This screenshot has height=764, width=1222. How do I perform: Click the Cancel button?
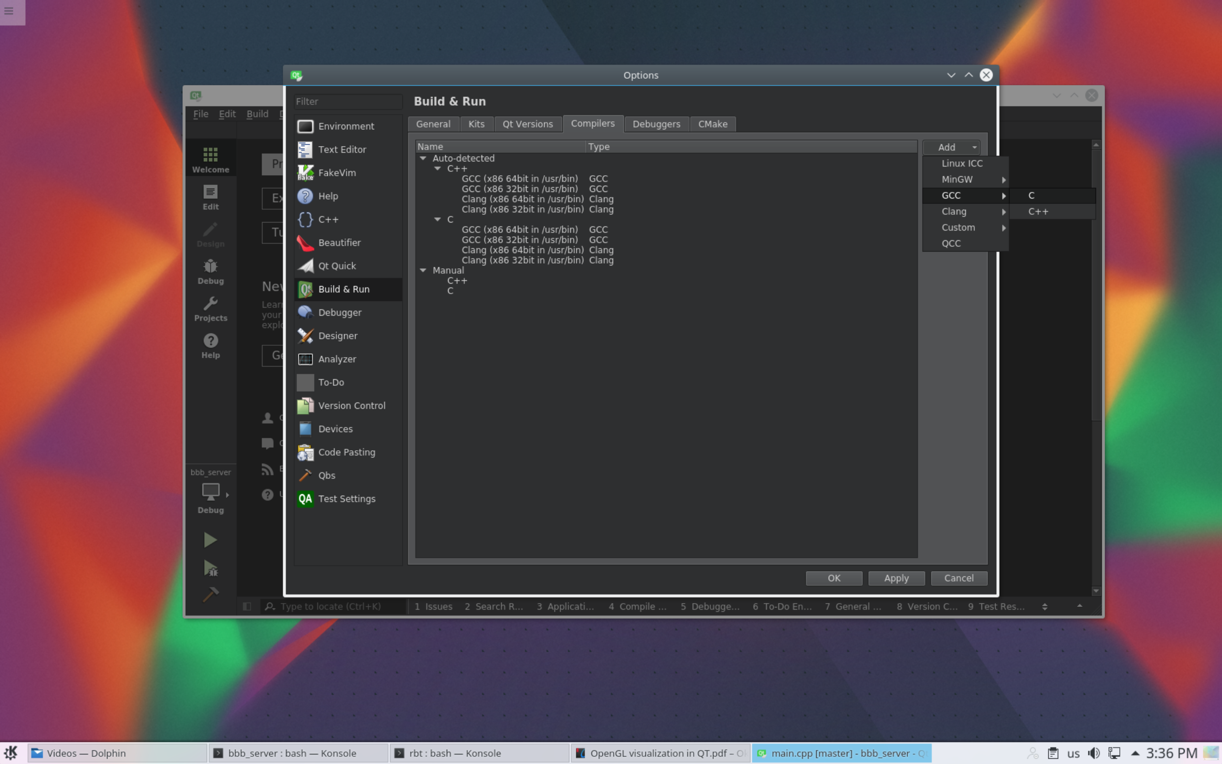point(959,578)
